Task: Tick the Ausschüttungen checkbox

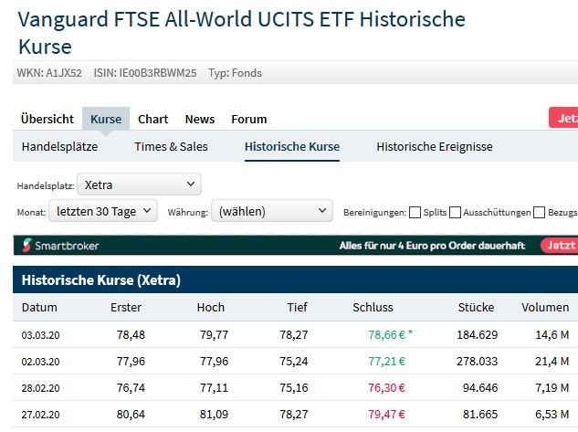Action: point(455,212)
